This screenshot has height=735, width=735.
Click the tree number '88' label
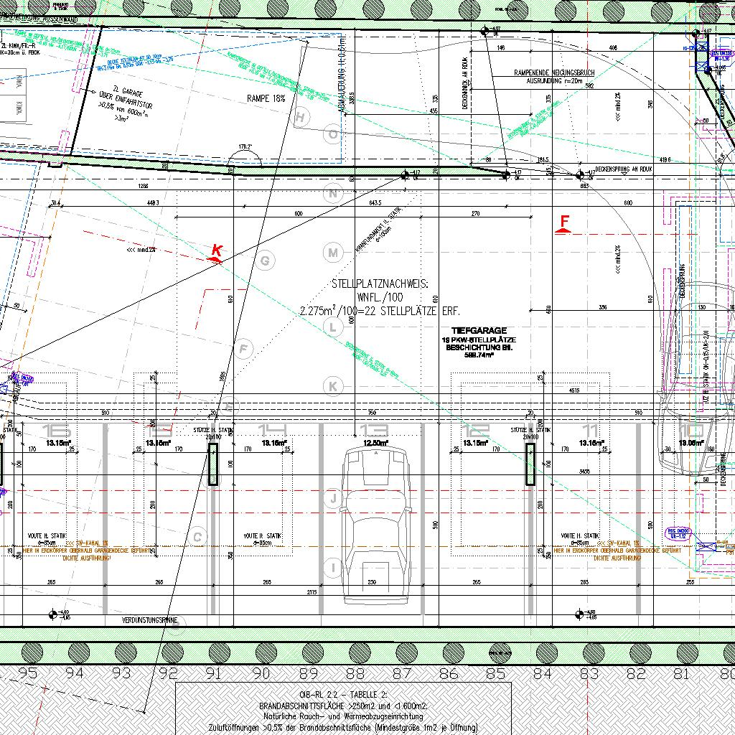point(355,673)
